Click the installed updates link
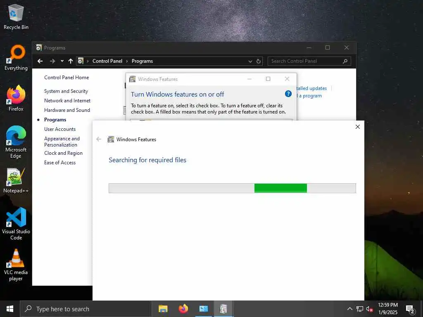423x317 pixels. tap(311, 88)
